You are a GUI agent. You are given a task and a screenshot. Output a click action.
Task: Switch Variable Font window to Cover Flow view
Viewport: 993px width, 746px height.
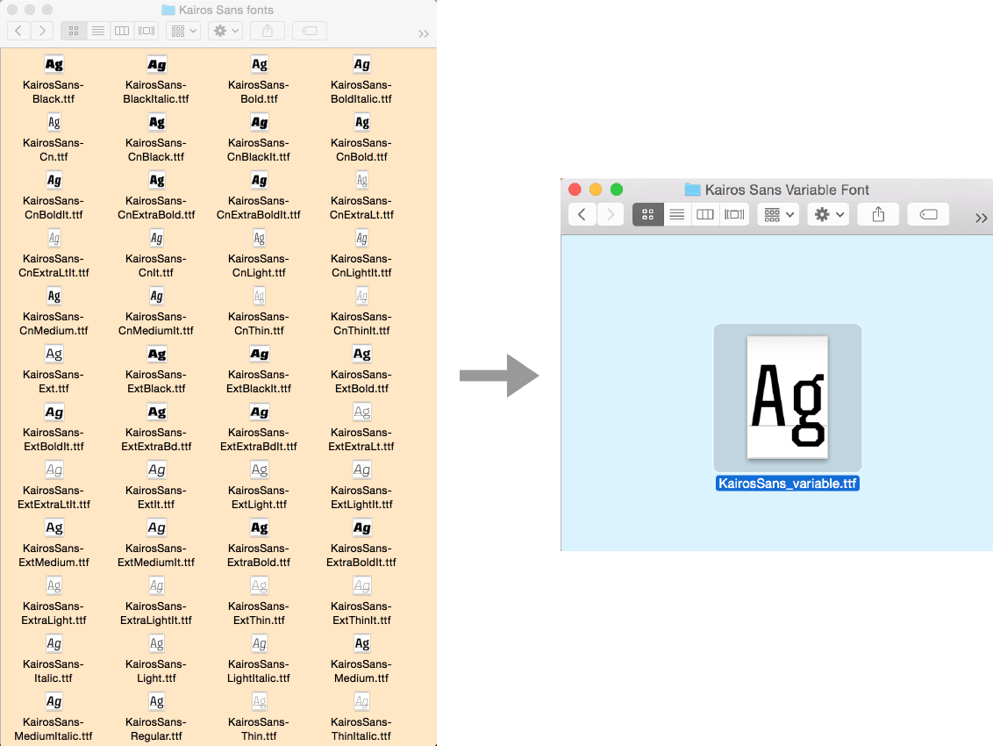click(734, 215)
